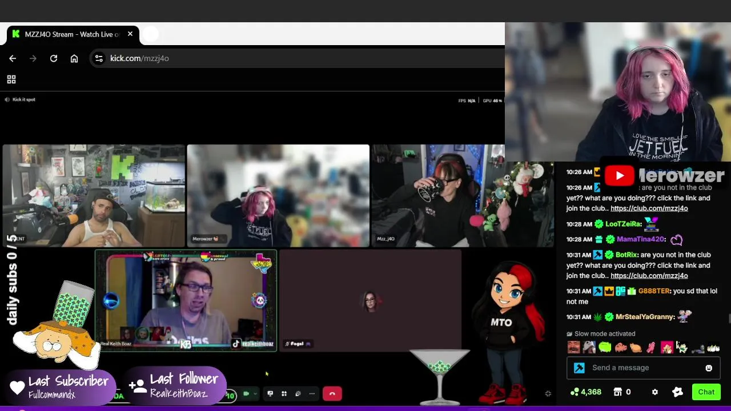Image resolution: width=731 pixels, height=411 pixels.
Task: Select the pink hand emote
Action: tap(651, 347)
